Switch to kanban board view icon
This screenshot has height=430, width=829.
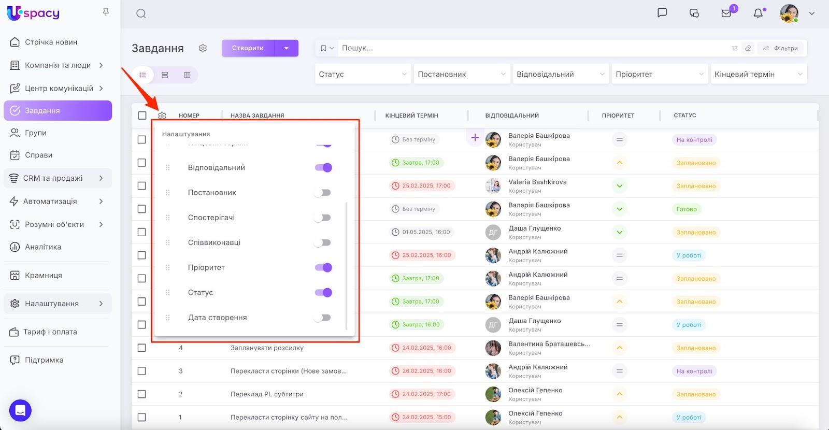(x=187, y=75)
